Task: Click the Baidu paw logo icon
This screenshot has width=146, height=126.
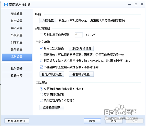Action: click(6, 4)
